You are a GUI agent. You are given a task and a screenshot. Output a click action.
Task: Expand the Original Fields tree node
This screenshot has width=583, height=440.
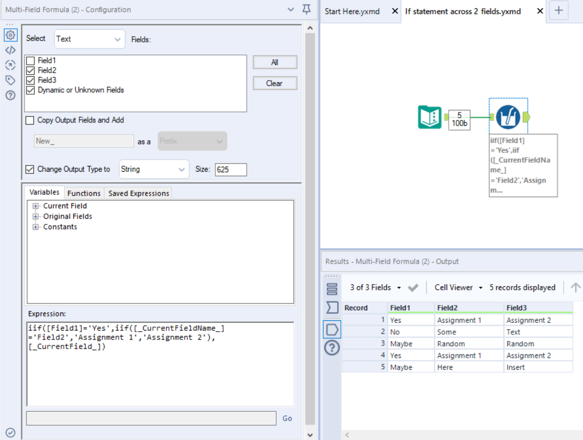[36, 216]
